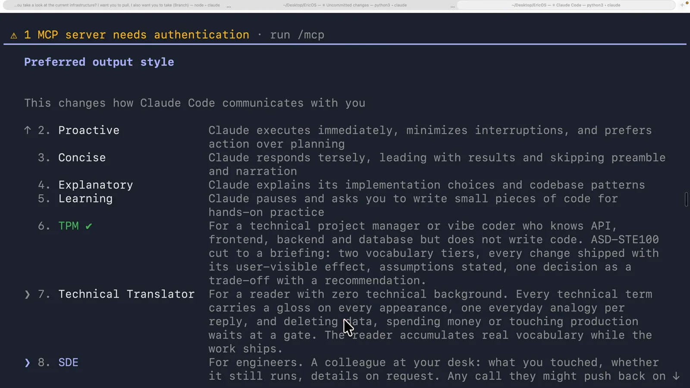This screenshot has width=690, height=388.
Task: Choose the Technical Translator output style
Action: coord(126,294)
